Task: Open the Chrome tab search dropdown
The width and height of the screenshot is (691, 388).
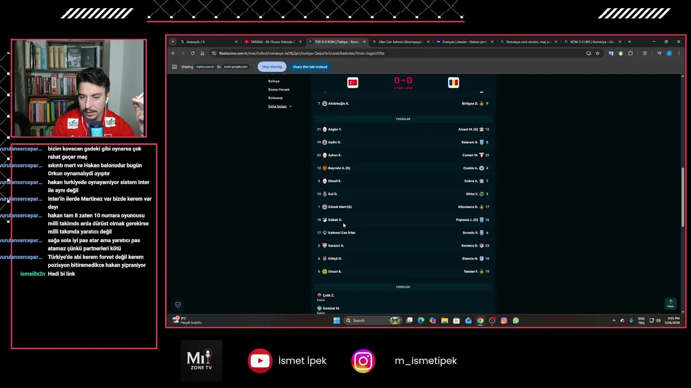Action: pos(173,41)
